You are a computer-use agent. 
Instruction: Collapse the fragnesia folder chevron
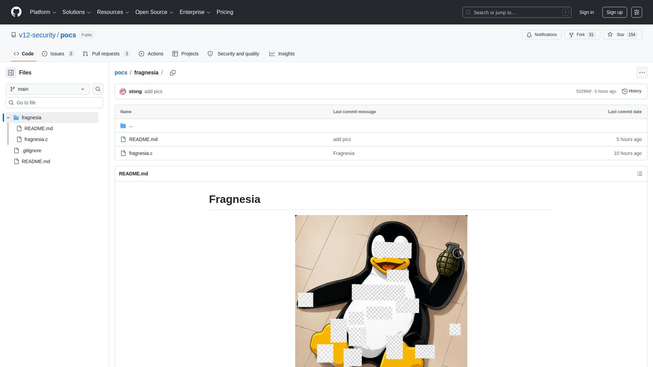(x=8, y=118)
